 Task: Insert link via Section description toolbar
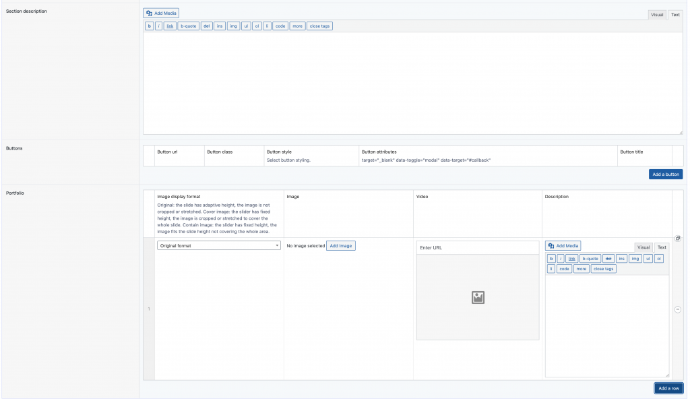point(170,26)
